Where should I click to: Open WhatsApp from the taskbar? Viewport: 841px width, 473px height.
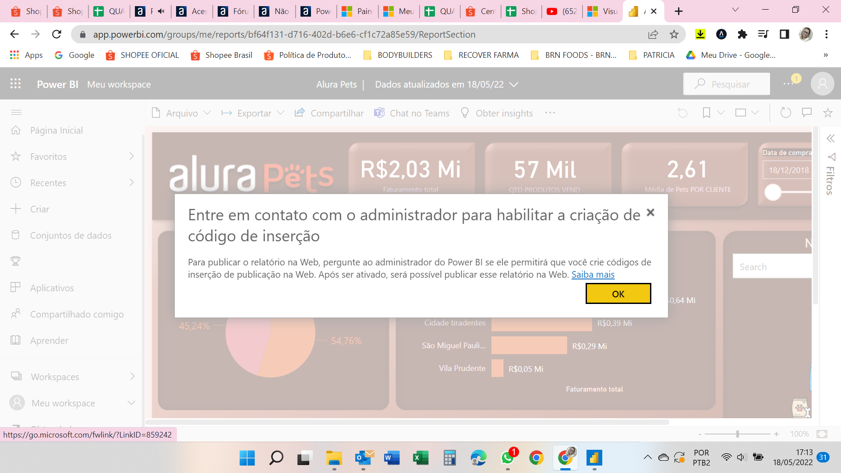pyautogui.click(x=508, y=458)
